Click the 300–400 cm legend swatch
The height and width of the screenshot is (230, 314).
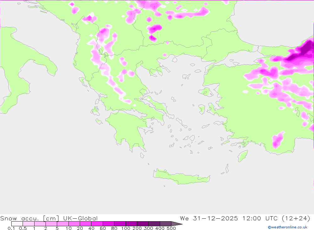click(x=154, y=224)
